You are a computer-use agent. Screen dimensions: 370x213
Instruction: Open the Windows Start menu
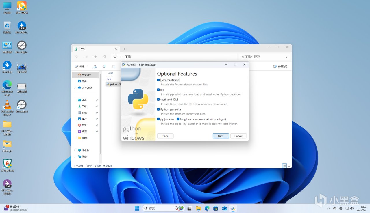[x=137, y=208]
